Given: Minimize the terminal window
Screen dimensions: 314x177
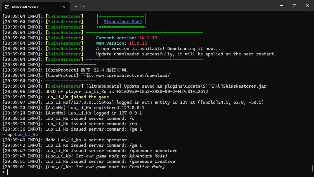Looking at the screenshot, I should point(282,6).
